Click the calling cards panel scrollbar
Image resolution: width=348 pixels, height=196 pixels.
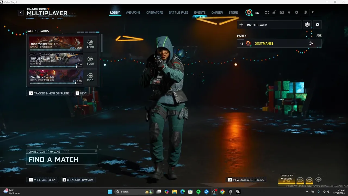(102, 43)
